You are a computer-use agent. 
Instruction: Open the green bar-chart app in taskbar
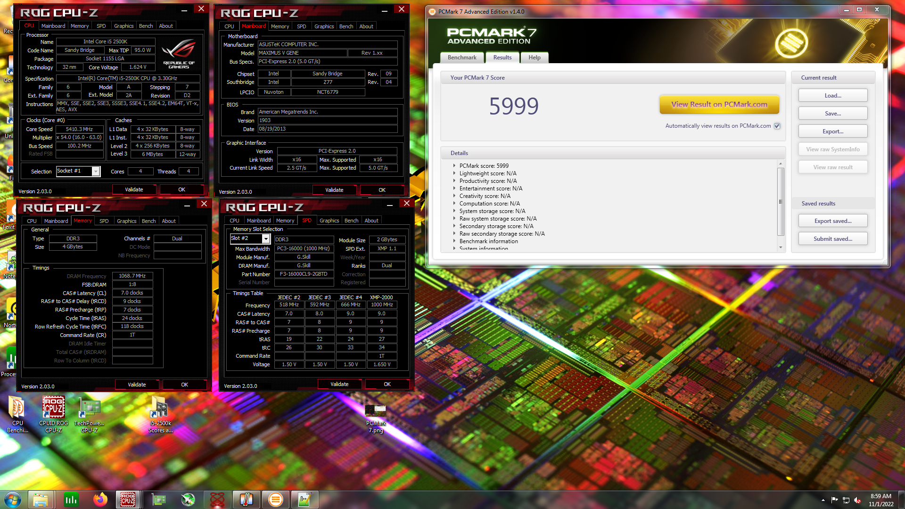[71, 500]
